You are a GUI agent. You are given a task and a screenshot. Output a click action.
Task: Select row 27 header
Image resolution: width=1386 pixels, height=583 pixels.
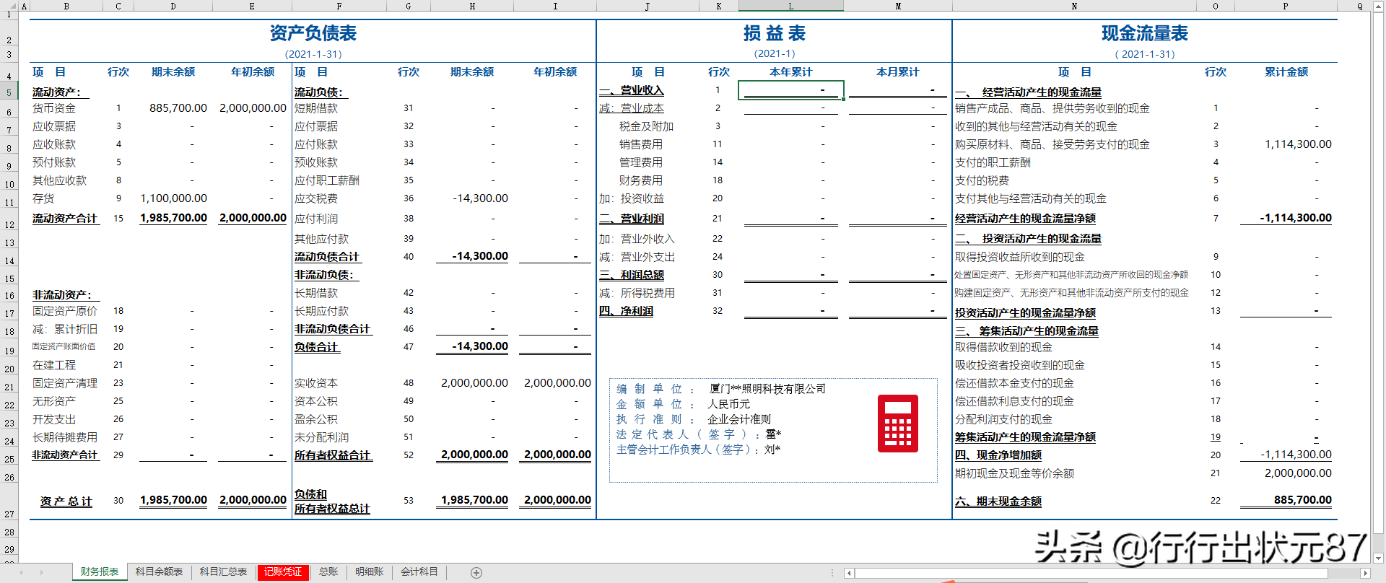[x=9, y=502]
